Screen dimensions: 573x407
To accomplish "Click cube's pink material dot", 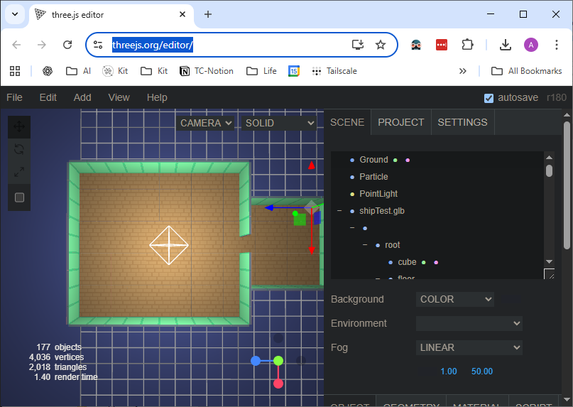I will coord(436,263).
